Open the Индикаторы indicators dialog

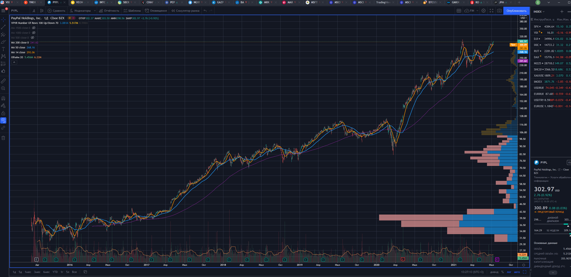pos(80,10)
